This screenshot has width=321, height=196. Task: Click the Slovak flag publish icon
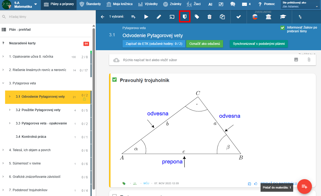(x=255, y=17)
